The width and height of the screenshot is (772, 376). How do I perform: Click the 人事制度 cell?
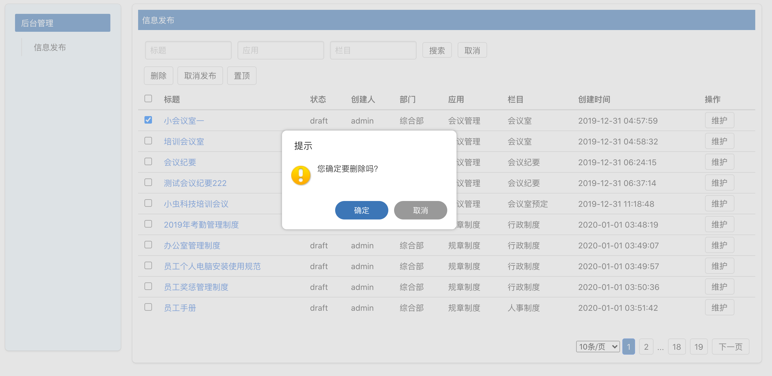coord(524,308)
